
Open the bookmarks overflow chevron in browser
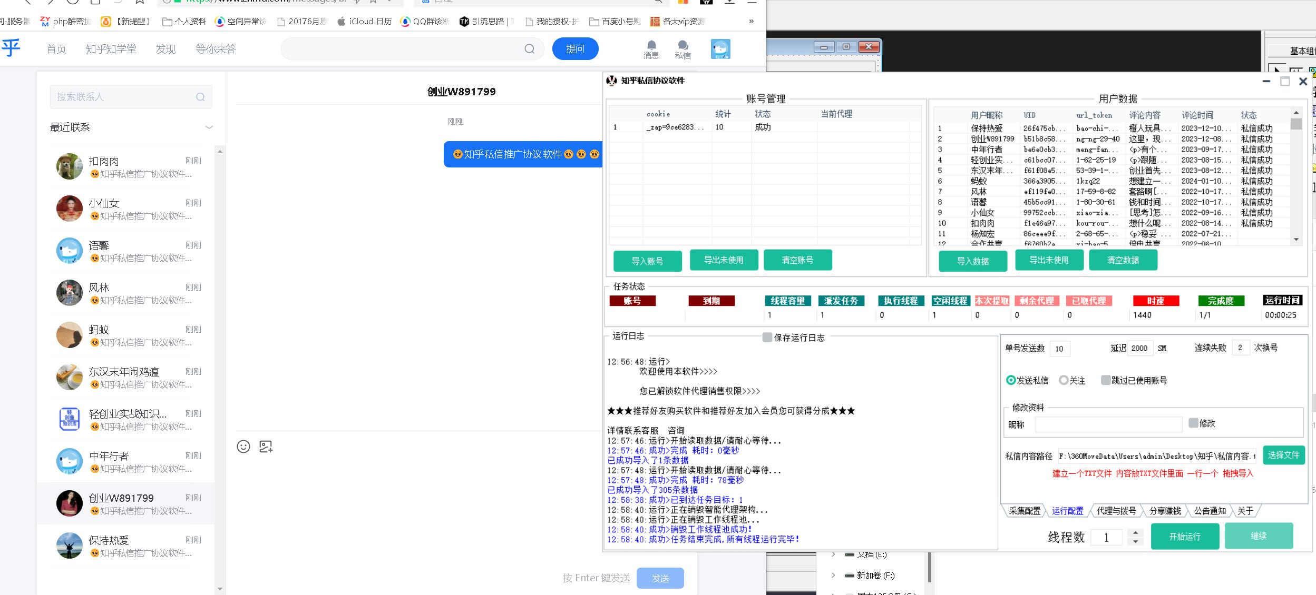[751, 21]
